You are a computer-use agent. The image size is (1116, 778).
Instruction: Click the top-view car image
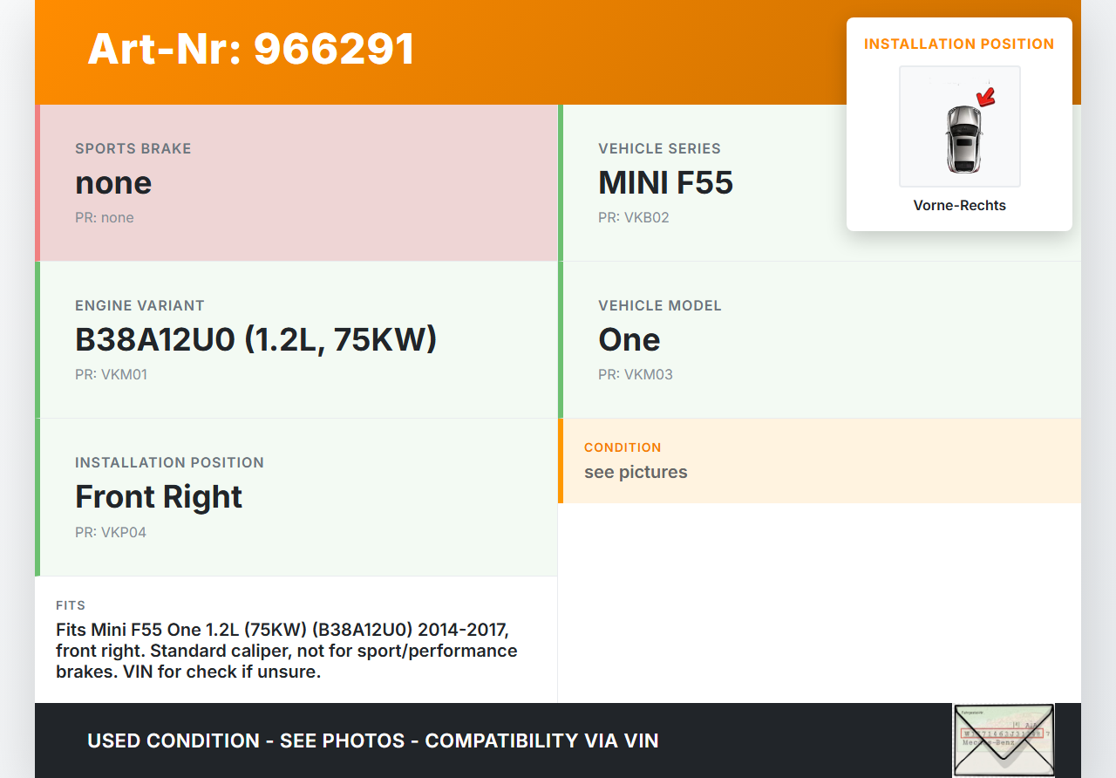(963, 139)
